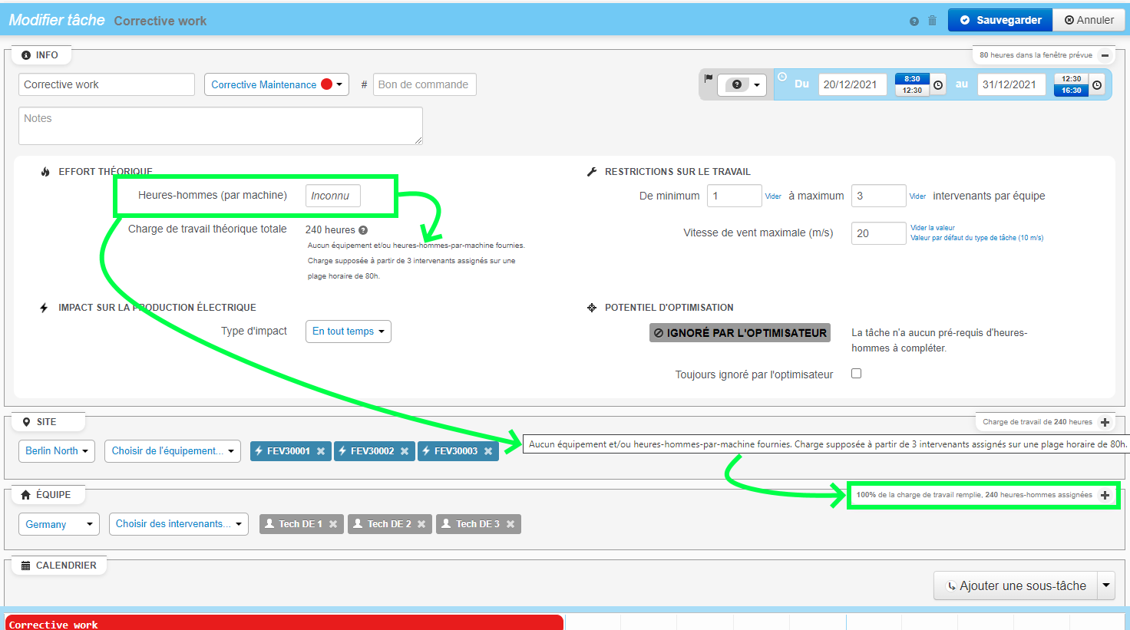
Task: Open the end time clock picker
Action: [1097, 85]
